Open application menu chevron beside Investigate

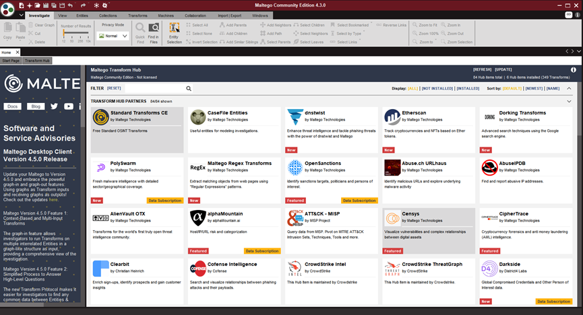[x=21, y=15]
